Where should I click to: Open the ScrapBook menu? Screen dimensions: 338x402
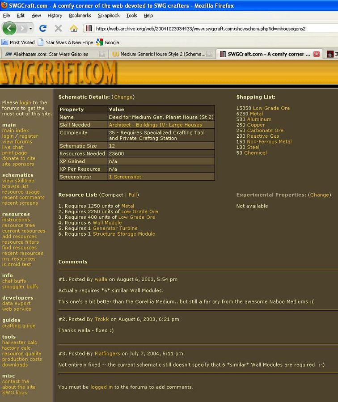click(x=109, y=15)
